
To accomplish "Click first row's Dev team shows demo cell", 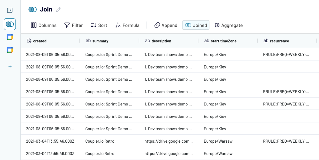I will 168,55.
